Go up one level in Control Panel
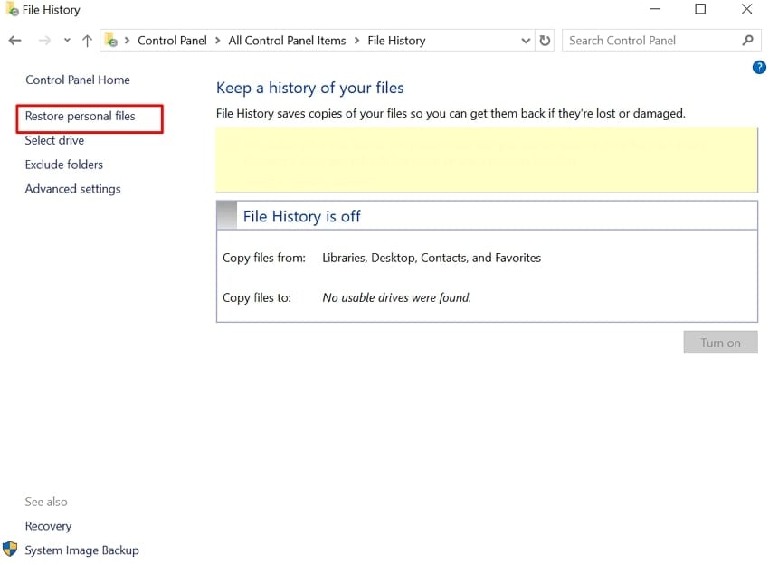Image resolution: width=769 pixels, height=574 pixels. tap(86, 40)
